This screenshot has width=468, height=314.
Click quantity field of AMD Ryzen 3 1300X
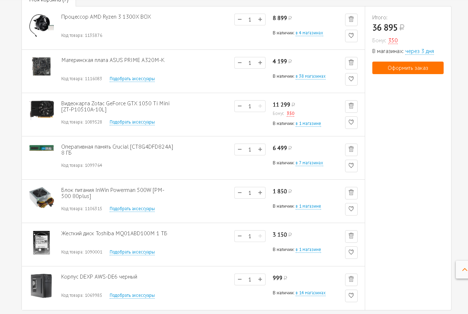[x=250, y=19]
